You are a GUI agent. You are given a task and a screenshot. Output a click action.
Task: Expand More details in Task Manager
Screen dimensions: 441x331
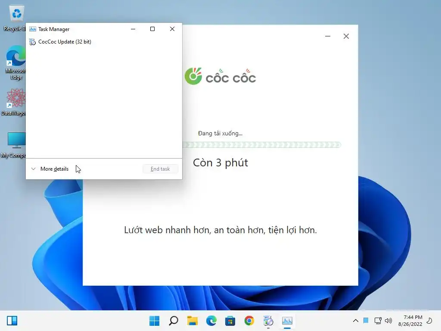tap(50, 169)
